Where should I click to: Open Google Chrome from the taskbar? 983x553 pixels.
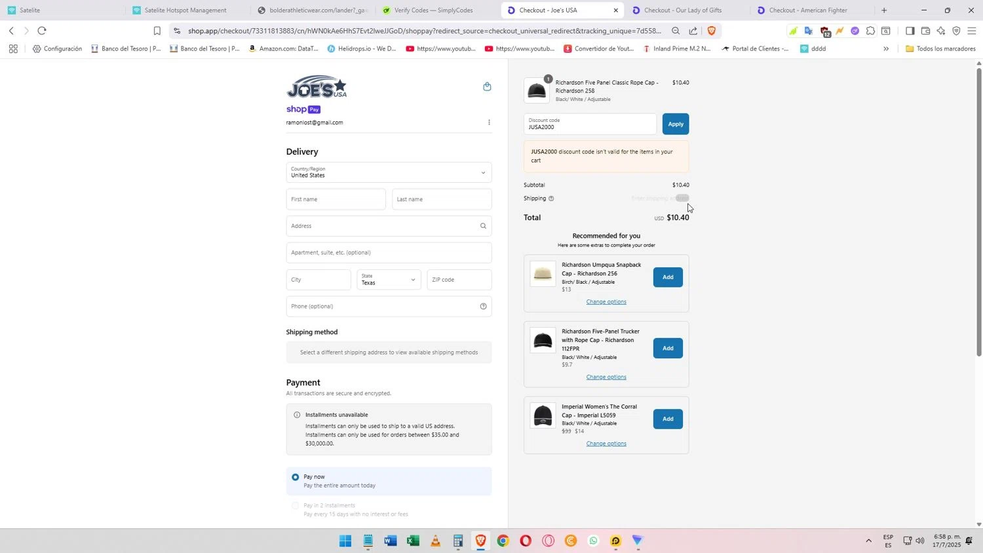click(503, 541)
